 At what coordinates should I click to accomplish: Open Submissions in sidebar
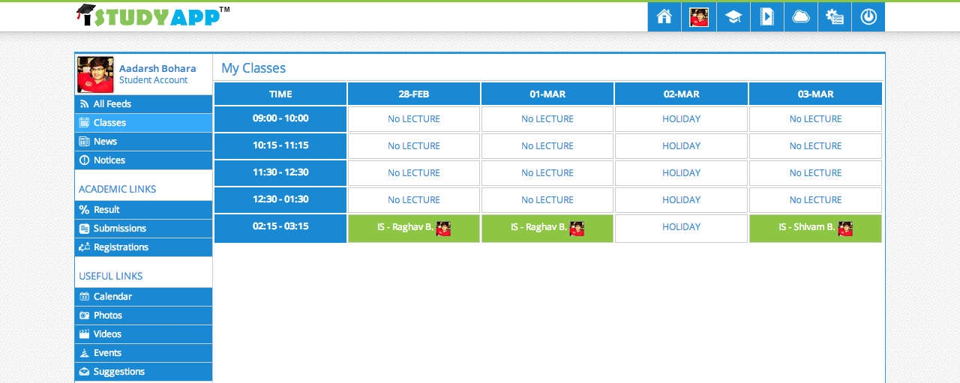click(x=119, y=229)
